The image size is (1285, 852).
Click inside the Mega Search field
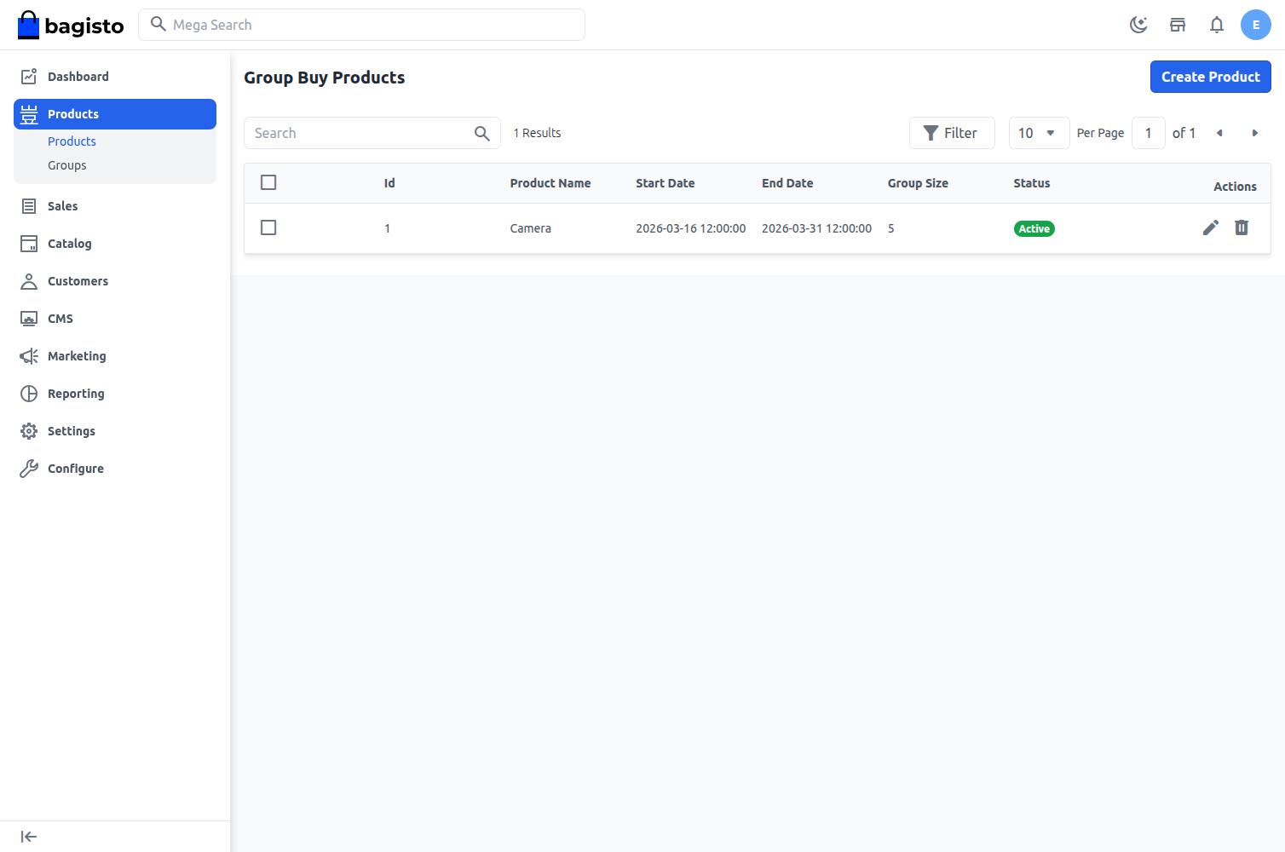click(x=361, y=25)
